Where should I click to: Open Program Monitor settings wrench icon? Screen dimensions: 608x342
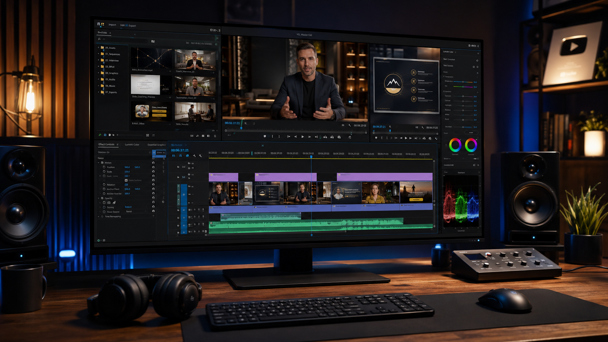pyautogui.click(x=350, y=125)
